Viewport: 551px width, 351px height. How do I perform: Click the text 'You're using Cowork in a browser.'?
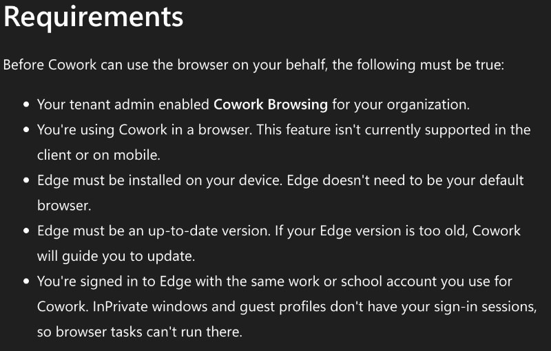click(145, 130)
